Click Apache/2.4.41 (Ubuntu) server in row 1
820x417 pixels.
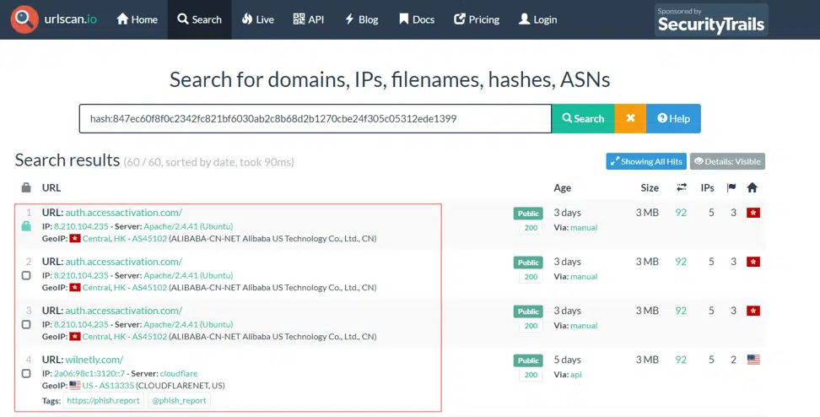point(188,226)
